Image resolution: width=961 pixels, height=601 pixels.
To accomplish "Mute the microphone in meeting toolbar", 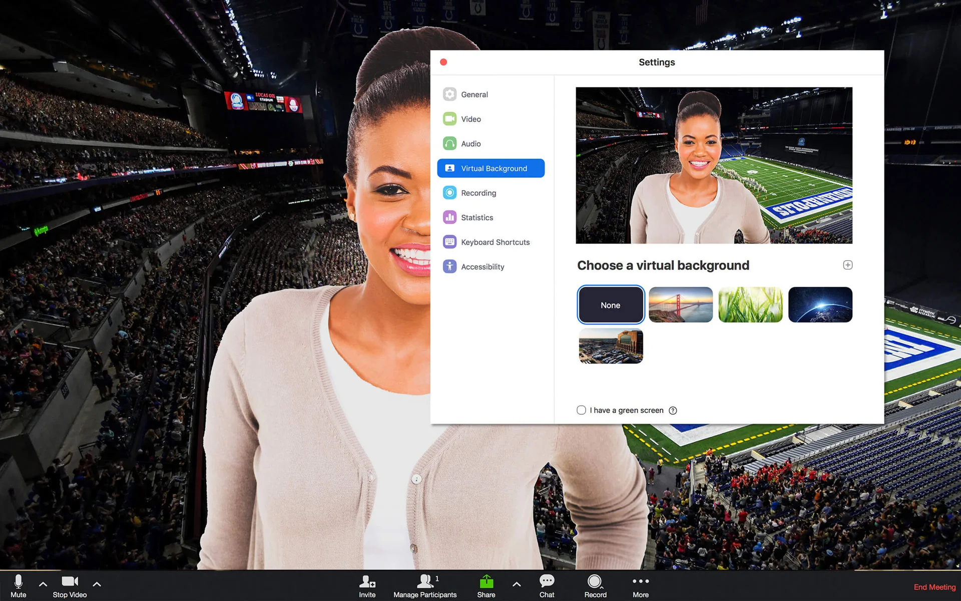I will pos(19,585).
